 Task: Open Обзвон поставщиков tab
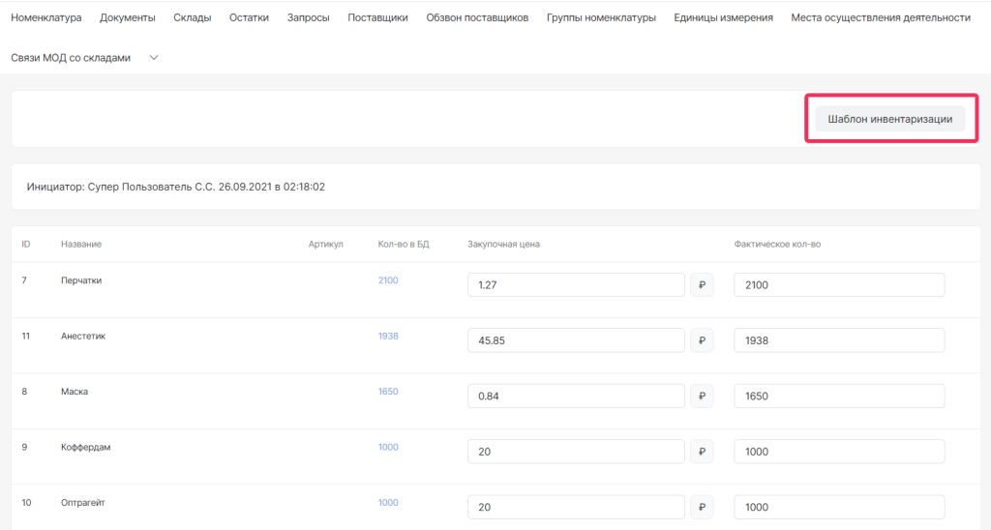[477, 17]
